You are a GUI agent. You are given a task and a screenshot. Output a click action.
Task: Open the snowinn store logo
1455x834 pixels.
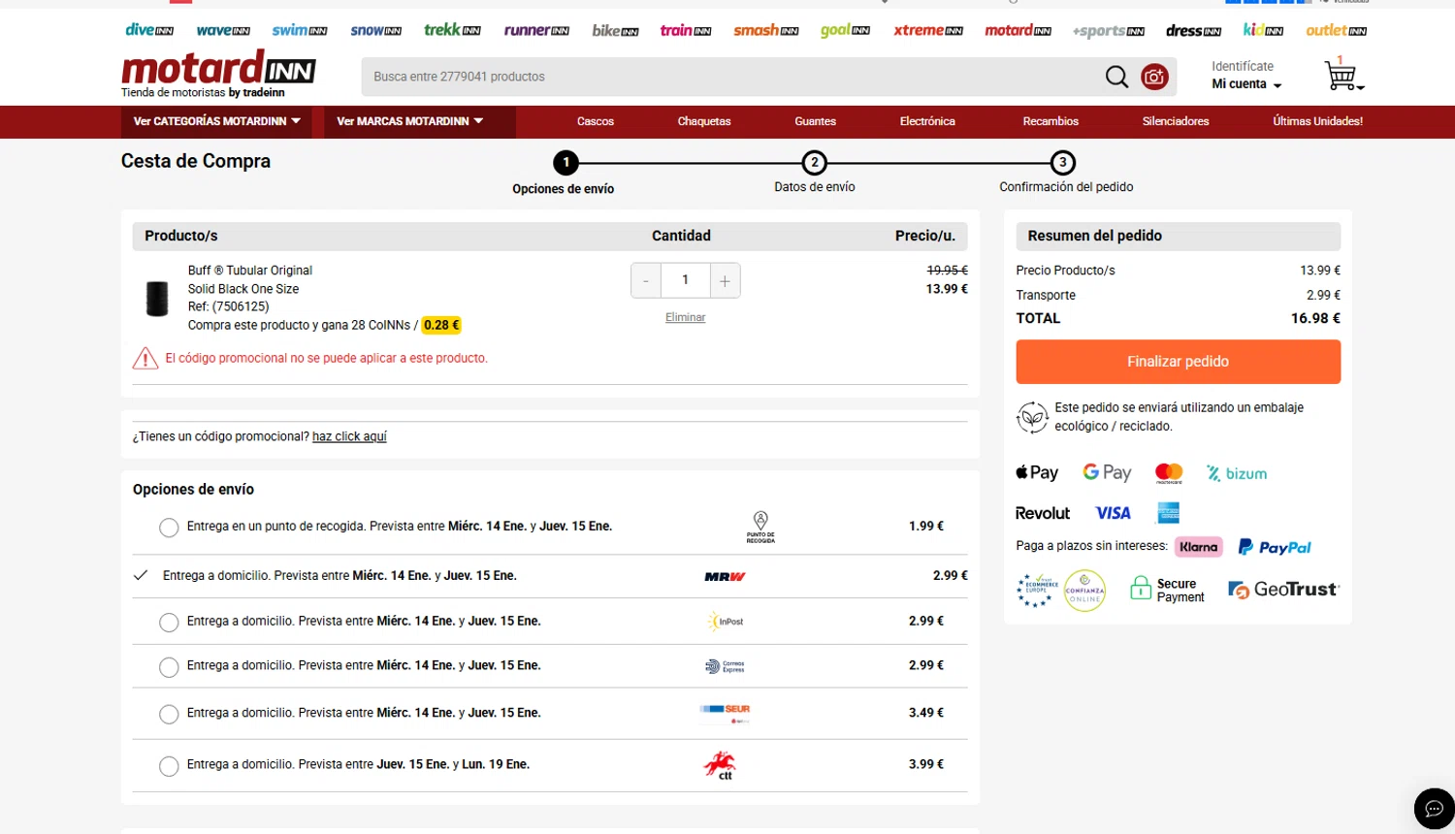pyautogui.click(x=376, y=30)
